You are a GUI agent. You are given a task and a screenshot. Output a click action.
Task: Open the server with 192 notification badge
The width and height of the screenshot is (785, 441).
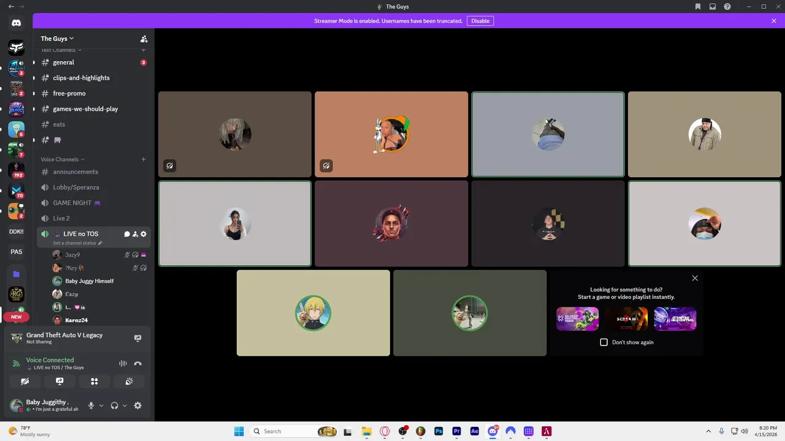pyautogui.click(x=17, y=170)
